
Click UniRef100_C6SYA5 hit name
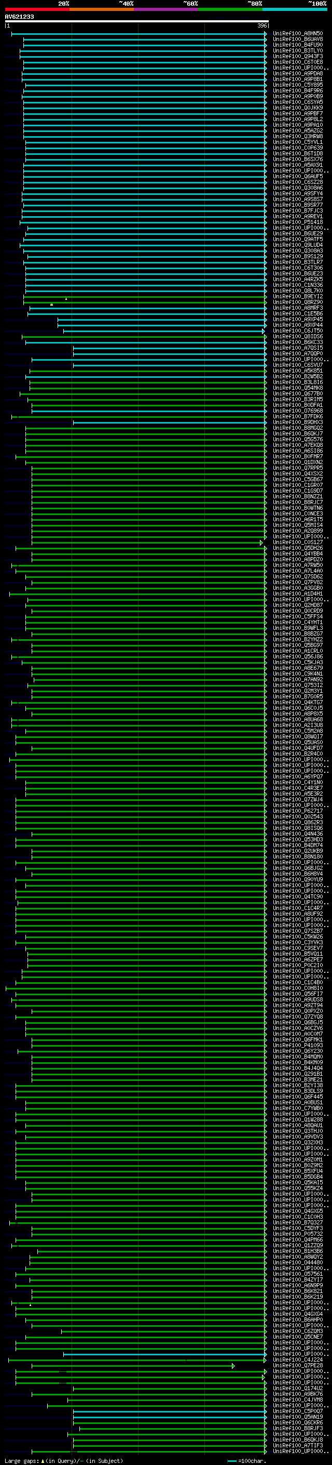click(298, 102)
